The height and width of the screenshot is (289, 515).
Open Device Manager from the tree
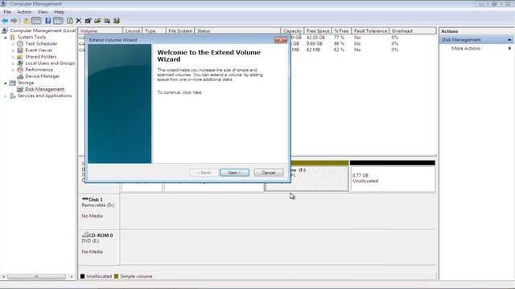point(43,76)
